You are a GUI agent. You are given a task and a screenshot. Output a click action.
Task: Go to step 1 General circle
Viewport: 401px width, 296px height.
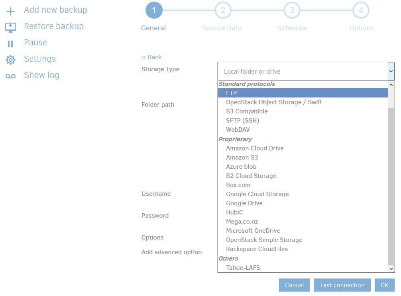[154, 10]
